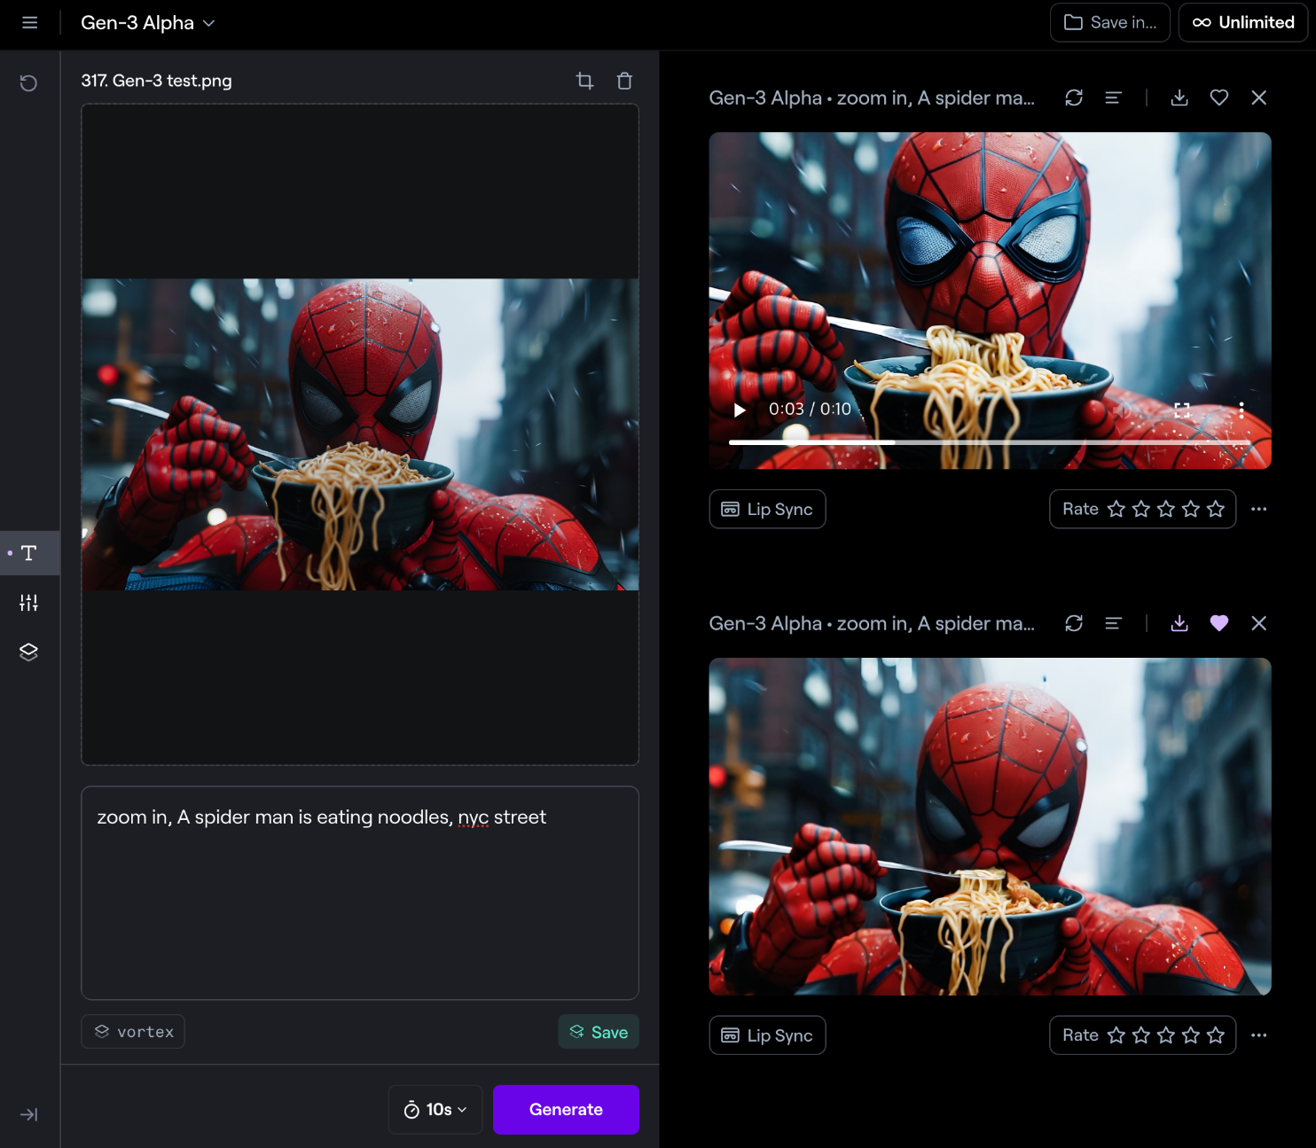The height and width of the screenshot is (1148, 1316).
Task: Rate first video two stars
Action: coord(1141,509)
